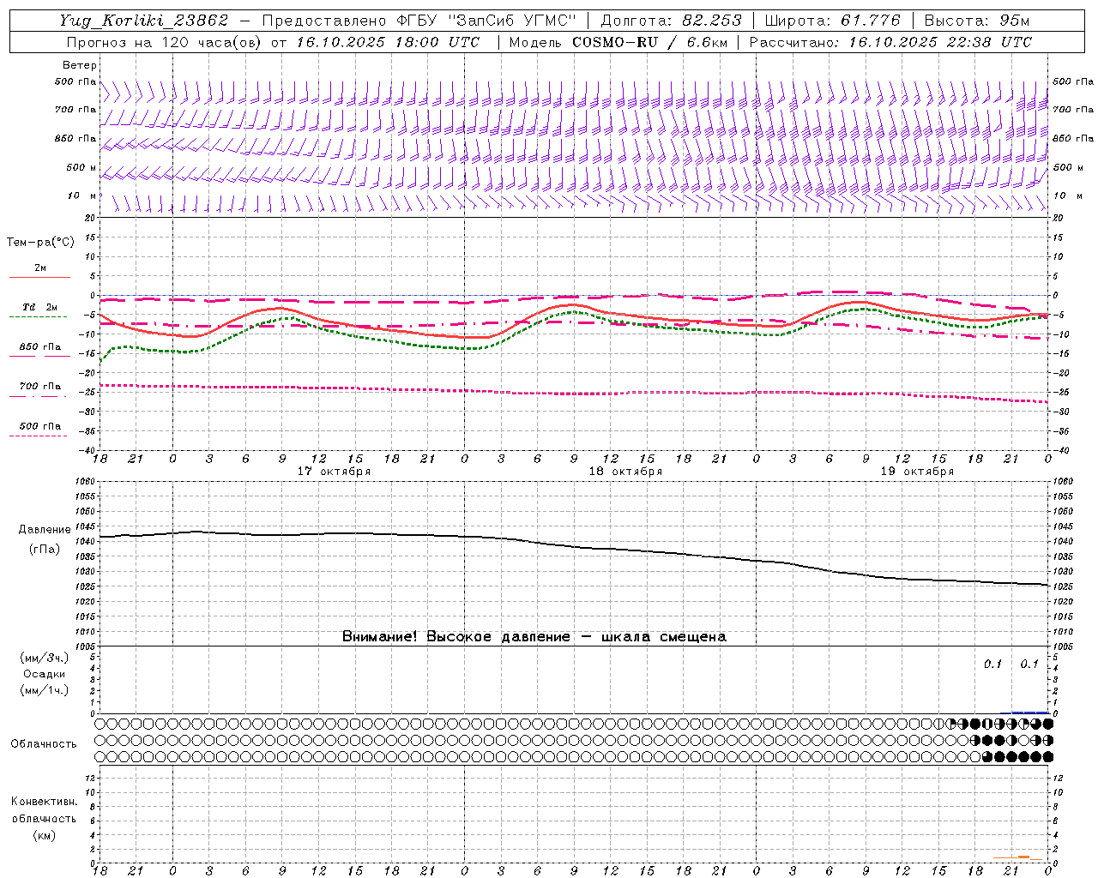The width and height of the screenshot is (1098, 878).
Task: Select the Высота: 95м field
Action: [x=976, y=21]
